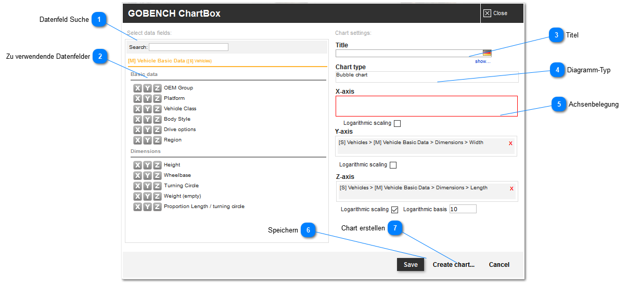Use Drive options on X axis
Viewport: 627px width, 284px height.
pyautogui.click(x=137, y=130)
